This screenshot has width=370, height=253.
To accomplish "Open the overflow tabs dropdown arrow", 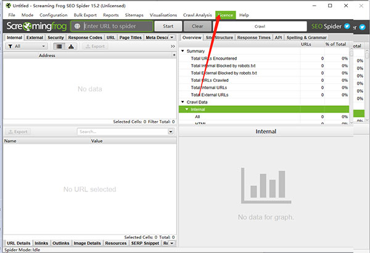I will pyautogui.click(x=171, y=38).
